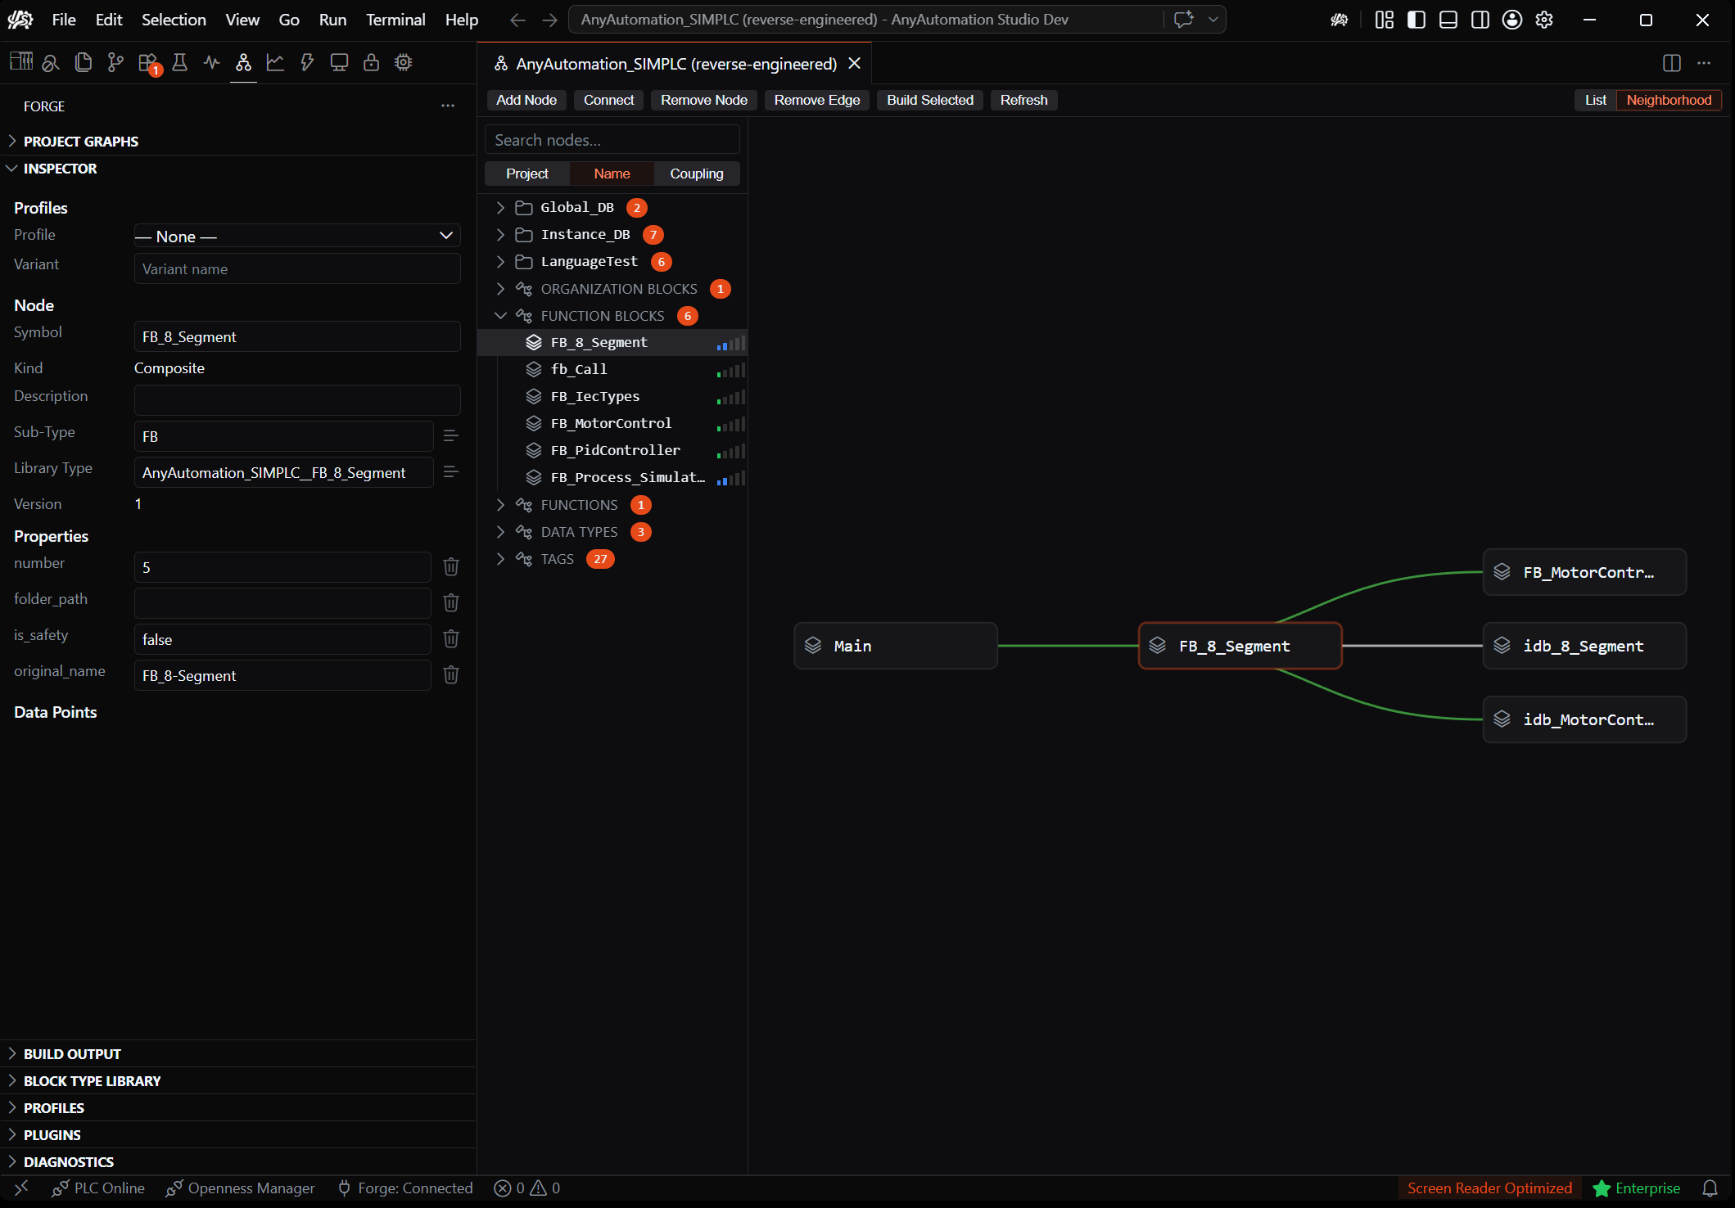Viewport: 1735px width, 1208px height.
Task: Click the Build Selected button
Action: click(x=930, y=100)
